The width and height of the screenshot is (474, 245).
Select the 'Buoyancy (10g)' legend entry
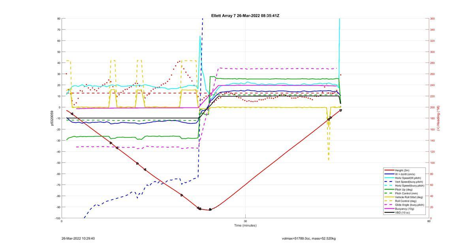[404, 209]
